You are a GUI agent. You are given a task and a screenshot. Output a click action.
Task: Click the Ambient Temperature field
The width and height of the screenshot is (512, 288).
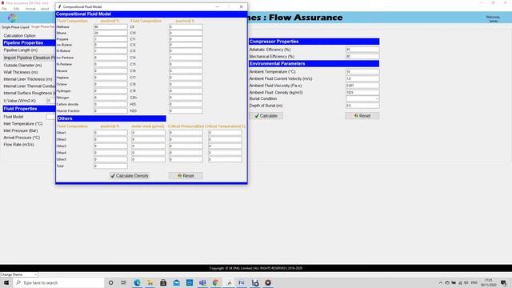click(362, 71)
